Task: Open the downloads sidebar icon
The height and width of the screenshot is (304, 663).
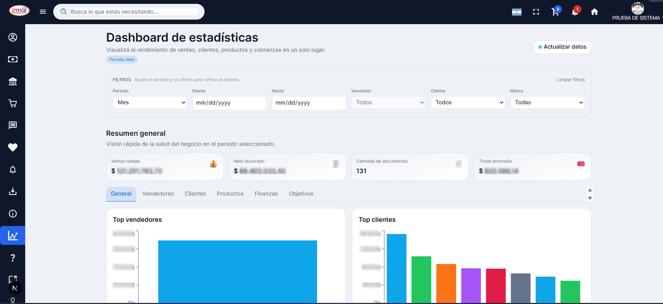Action: coord(13,191)
